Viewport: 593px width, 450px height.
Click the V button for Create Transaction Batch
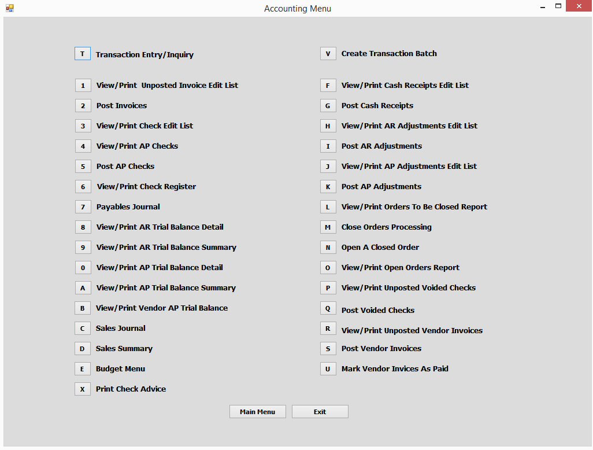tap(328, 54)
